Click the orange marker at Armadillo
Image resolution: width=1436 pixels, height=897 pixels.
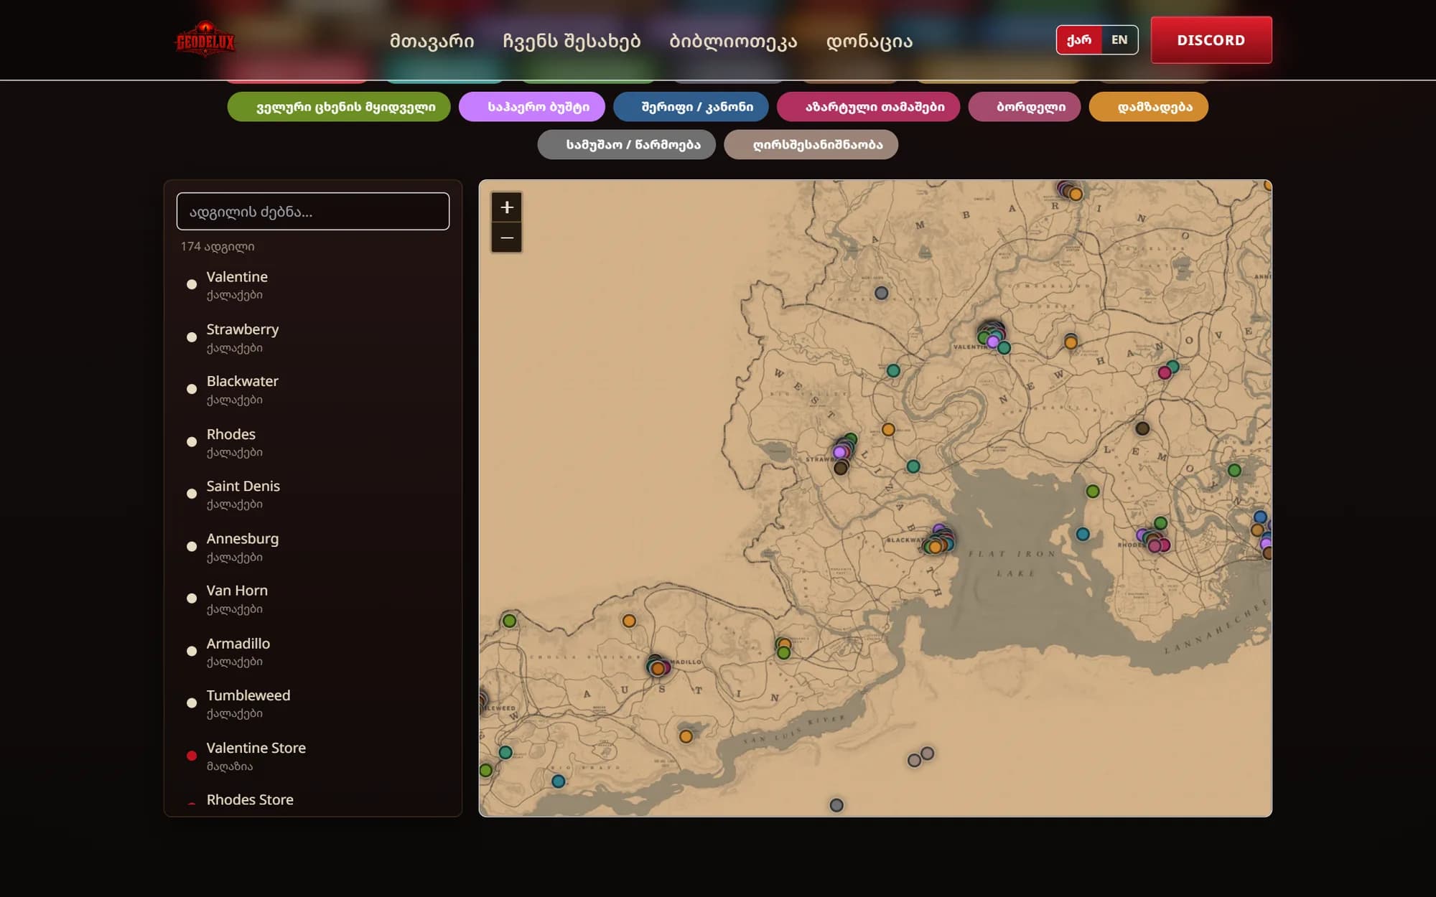[658, 669]
